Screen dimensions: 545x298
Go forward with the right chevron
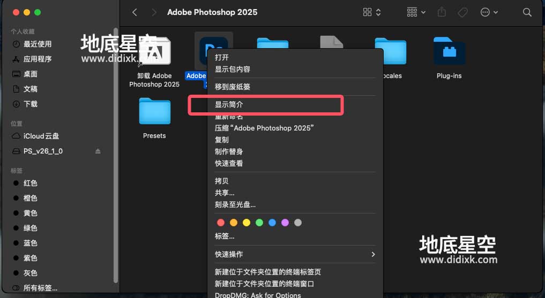coord(154,12)
